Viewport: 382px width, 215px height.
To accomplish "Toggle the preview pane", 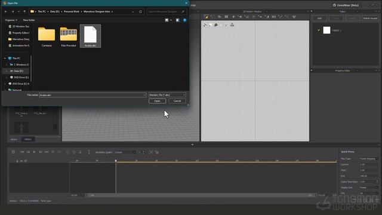I will click(x=178, y=20).
